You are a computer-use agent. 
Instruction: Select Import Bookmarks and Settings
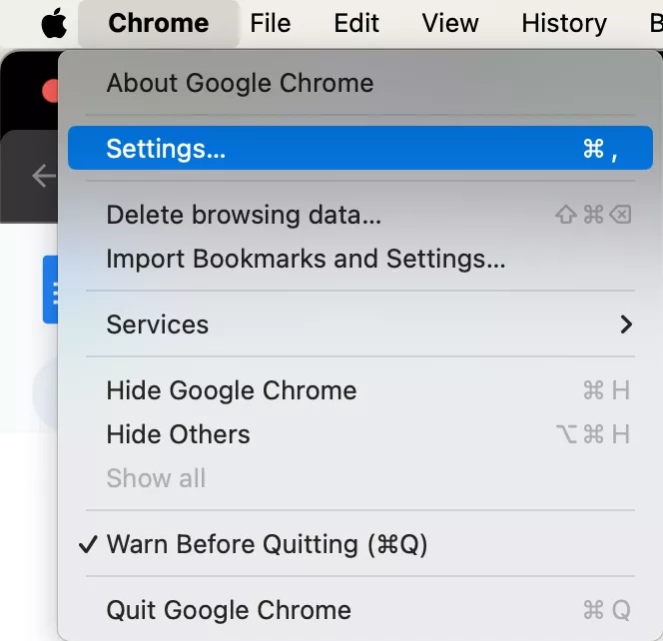point(306,260)
